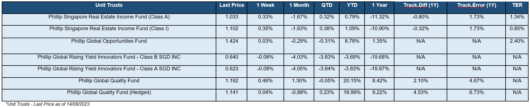Select the YTD column header

pyautogui.click(x=352, y=5)
